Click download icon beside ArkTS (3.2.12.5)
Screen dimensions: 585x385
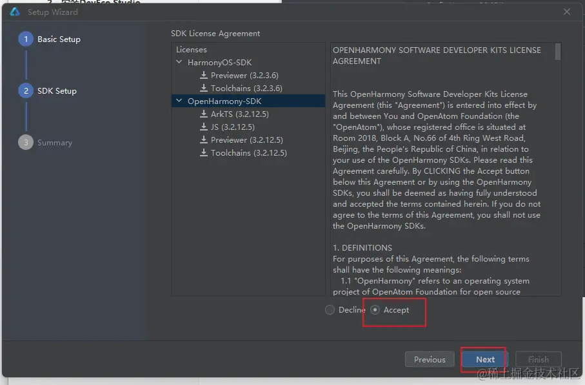tap(203, 114)
